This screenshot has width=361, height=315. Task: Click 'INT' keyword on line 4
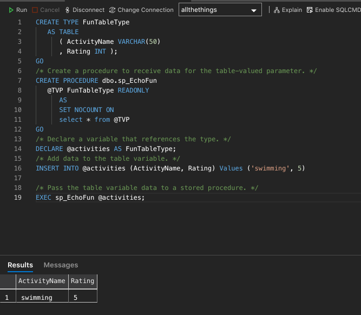100,51
